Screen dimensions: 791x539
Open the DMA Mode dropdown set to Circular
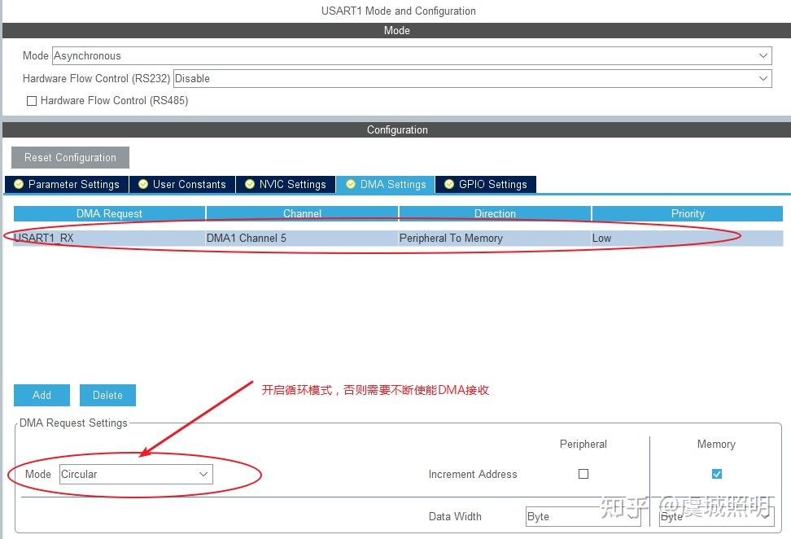point(203,474)
